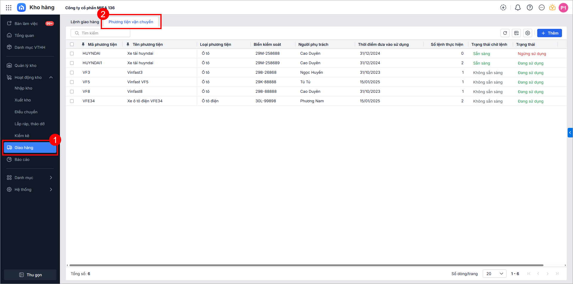
Task: Click the horizontal table scrollbar
Action: (x=306, y=265)
